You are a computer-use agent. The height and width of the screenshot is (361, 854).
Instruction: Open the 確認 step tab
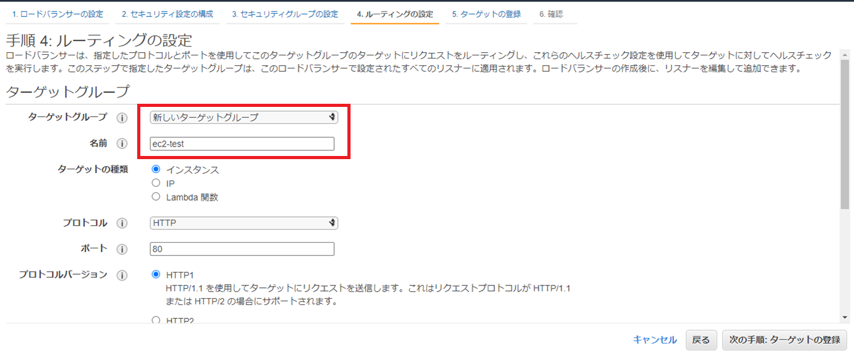(556, 14)
